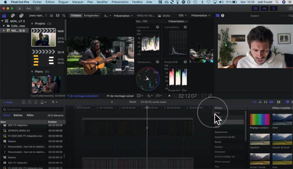The image size is (293, 169).
Task: Open the Élaguer menu
Action: pyautogui.click(x=63, y=2)
